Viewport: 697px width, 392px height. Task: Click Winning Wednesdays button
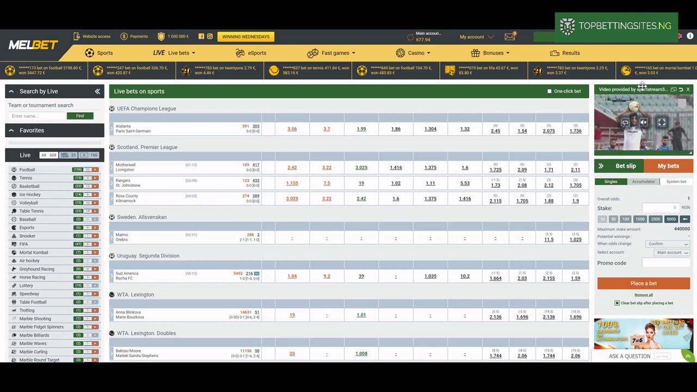pyautogui.click(x=246, y=36)
